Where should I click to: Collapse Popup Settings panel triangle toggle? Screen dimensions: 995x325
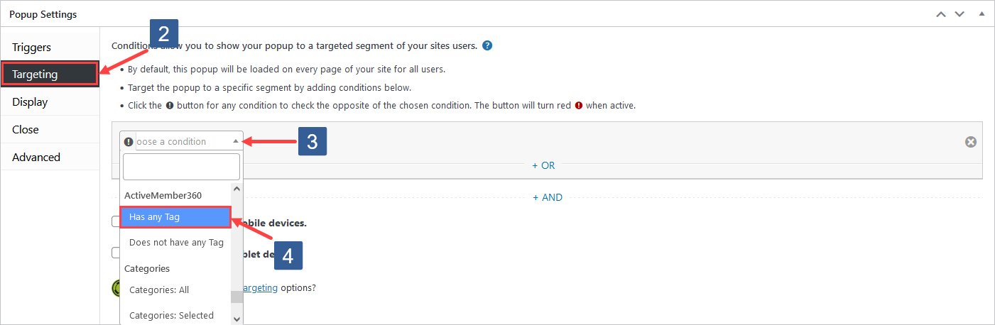point(982,14)
